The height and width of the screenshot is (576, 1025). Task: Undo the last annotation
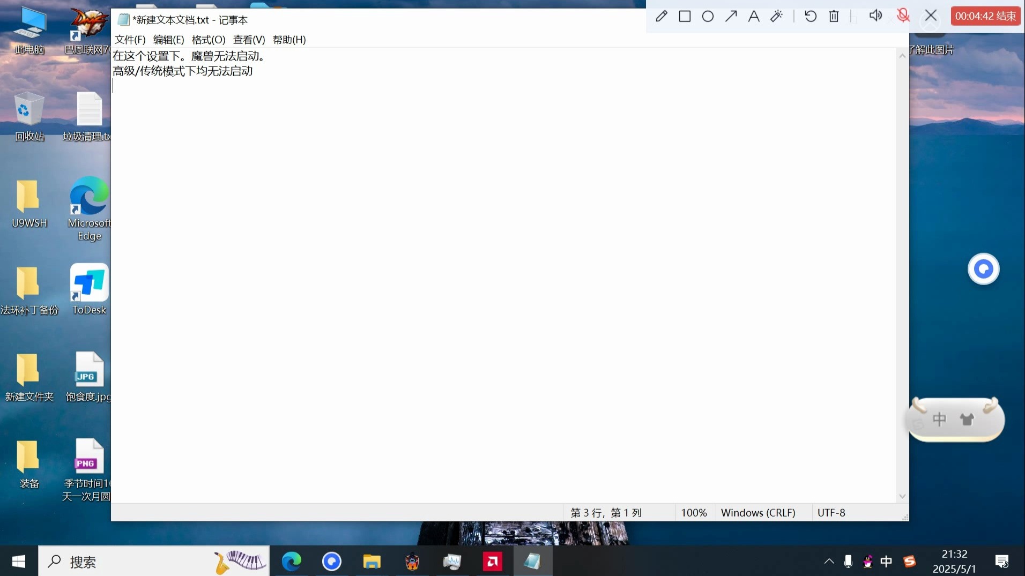[811, 16]
